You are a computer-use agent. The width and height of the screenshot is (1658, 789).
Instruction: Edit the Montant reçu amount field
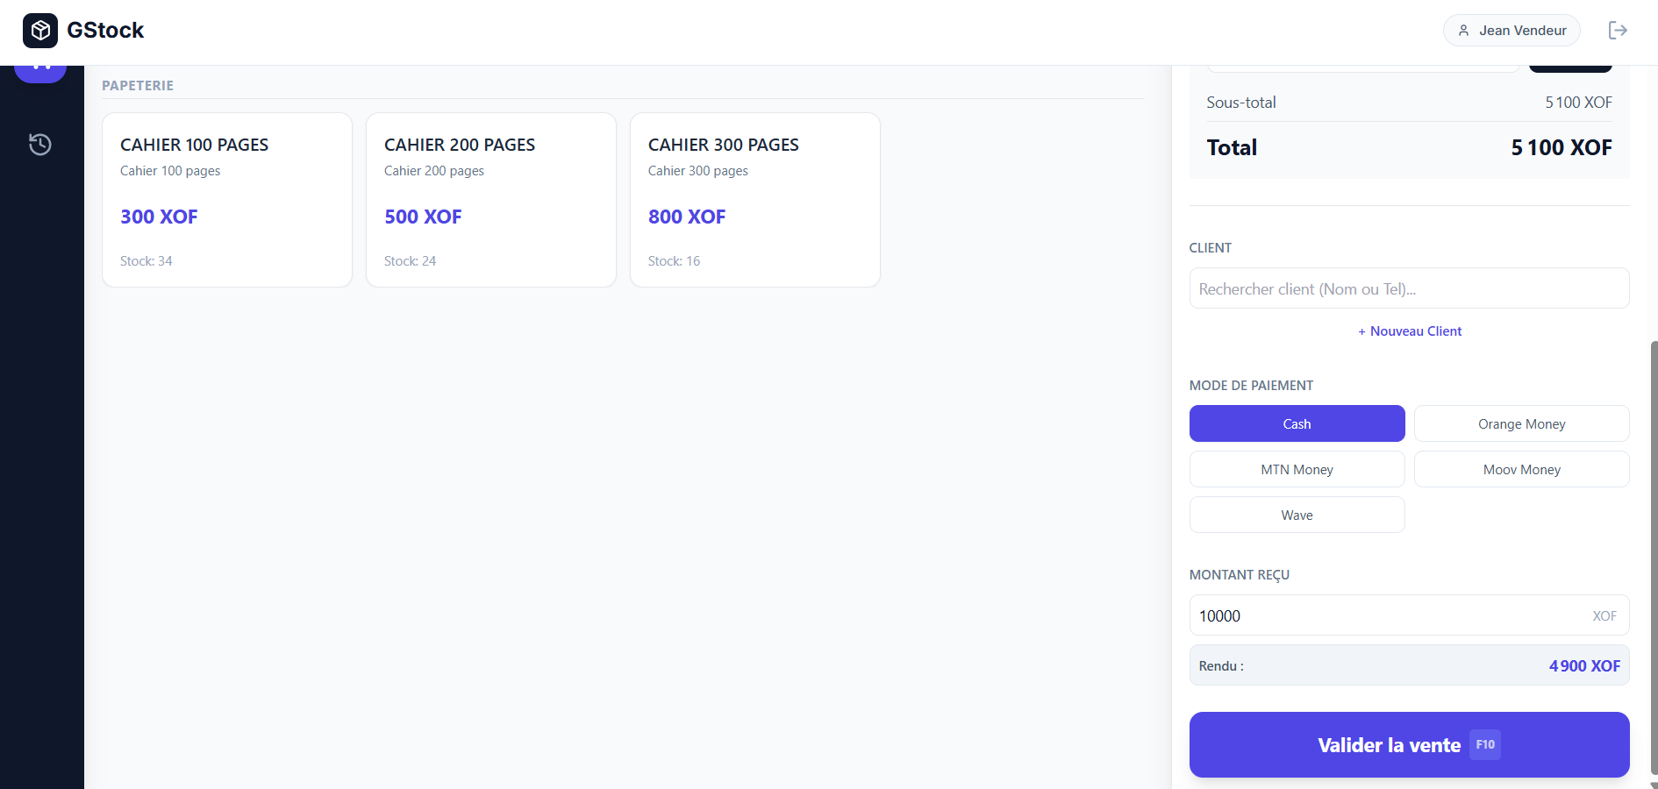point(1409,615)
